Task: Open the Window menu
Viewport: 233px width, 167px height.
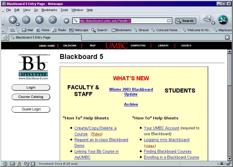Action: 77,10
